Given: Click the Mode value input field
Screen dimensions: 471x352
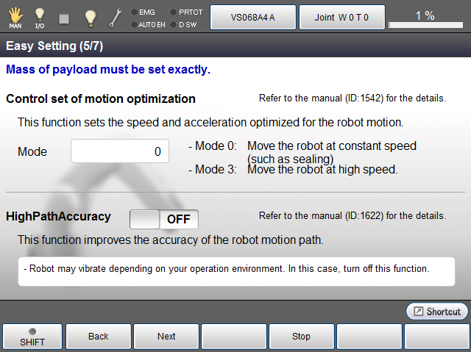Looking at the screenshot, I should pyautogui.click(x=120, y=151).
